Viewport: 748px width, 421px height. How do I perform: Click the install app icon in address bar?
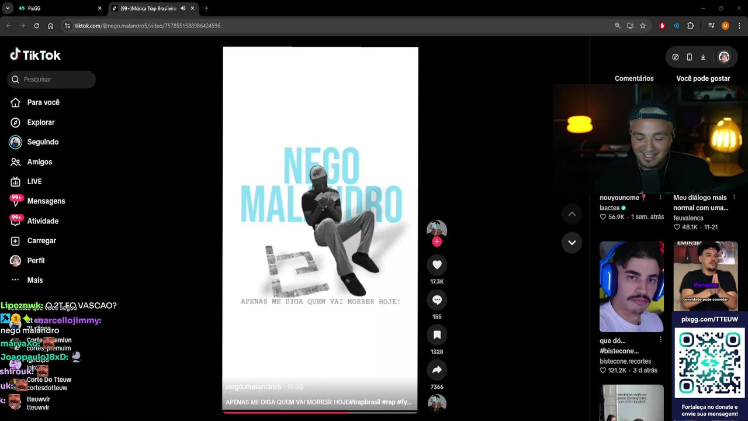click(630, 26)
